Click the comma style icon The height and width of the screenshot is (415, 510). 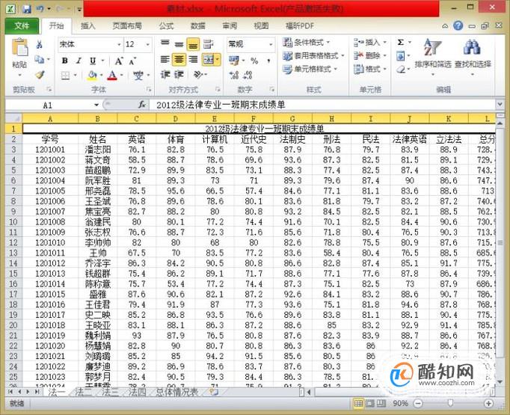pyautogui.click(x=268, y=61)
